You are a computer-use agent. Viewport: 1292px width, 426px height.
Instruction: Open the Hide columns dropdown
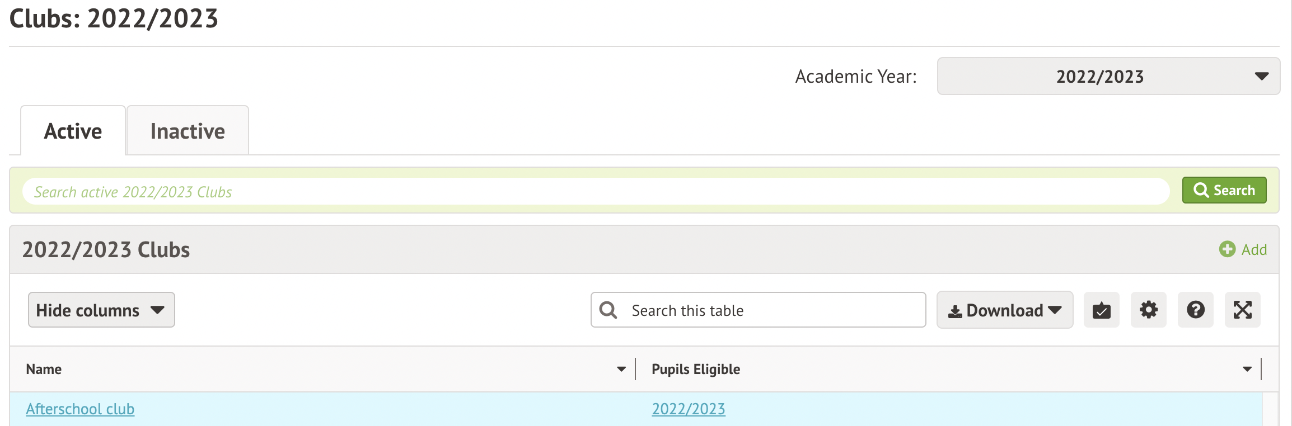point(101,310)
